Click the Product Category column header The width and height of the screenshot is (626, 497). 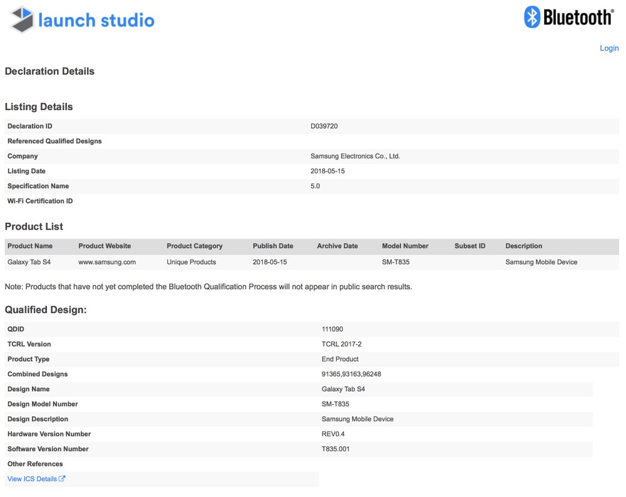pos(195,246)
